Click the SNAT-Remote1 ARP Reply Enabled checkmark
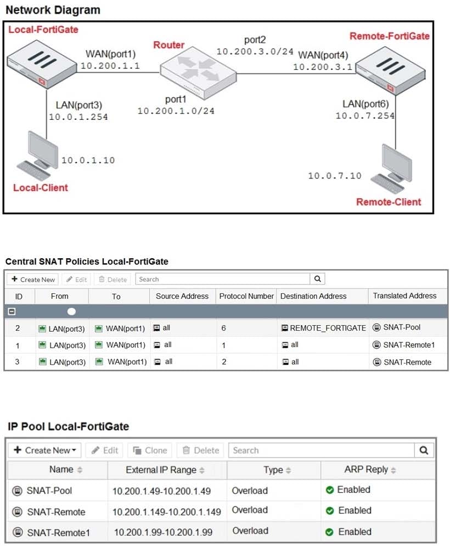Viewport: 450px width, 546px height. pos(329,532)
